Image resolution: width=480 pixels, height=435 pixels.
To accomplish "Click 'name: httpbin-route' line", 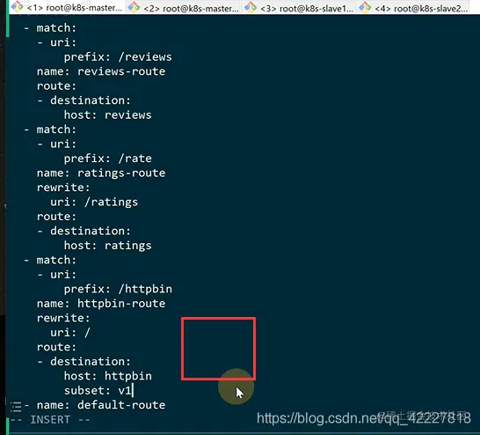I will click(101, 304).
